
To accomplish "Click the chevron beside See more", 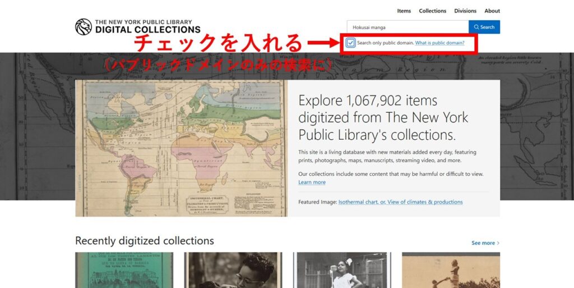I will coord(498,243).
